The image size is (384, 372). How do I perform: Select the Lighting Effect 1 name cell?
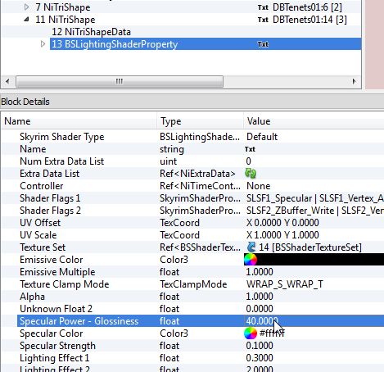pyautogui.click(x=54, y=358)
